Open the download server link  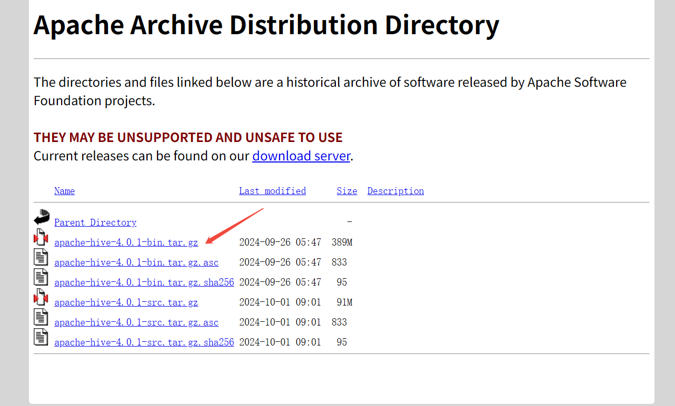tap(301, 156)
